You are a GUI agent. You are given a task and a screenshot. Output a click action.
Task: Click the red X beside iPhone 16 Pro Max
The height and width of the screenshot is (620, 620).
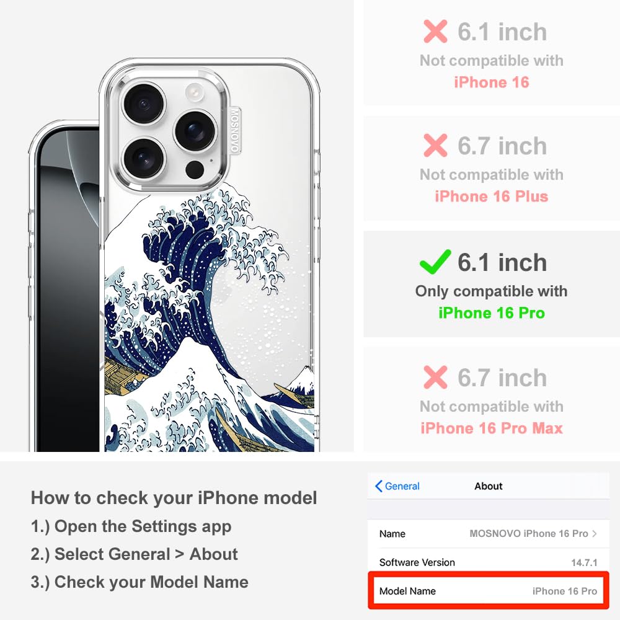pyautogui.click(x=435, y=377)
